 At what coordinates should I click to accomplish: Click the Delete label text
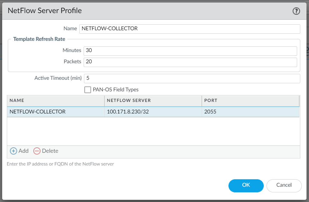[x=50, y=151]
